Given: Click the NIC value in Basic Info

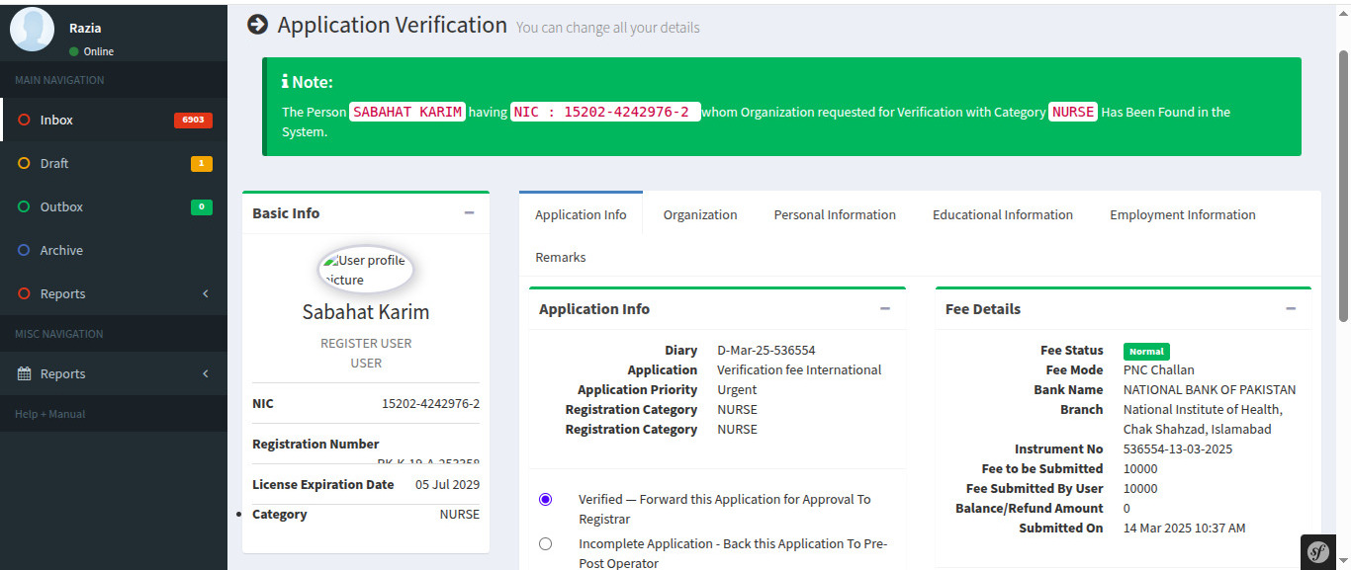Looking at the screenshot, I should 430,403.
